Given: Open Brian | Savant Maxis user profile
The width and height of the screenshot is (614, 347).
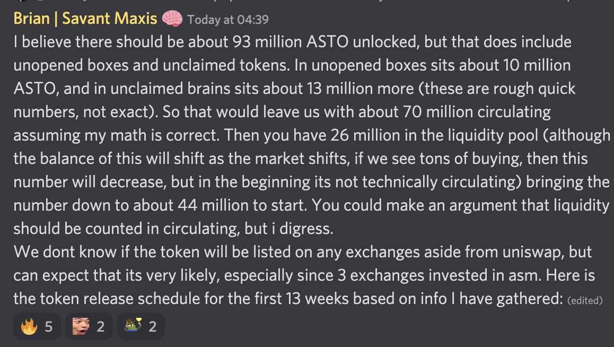Looking at the screenshot, I should (85, 19).
